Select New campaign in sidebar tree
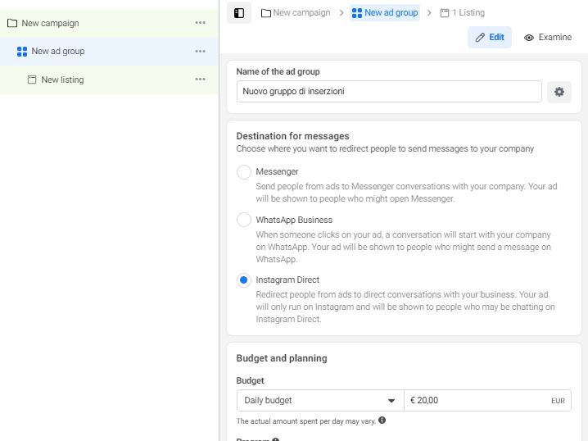The image size is (588, 441). (109, 23)
